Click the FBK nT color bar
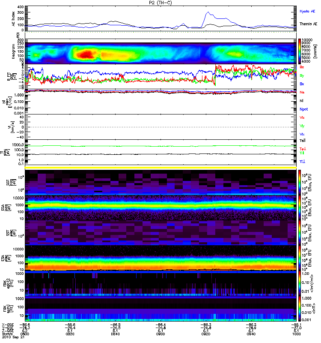Viewport: 321px width, 343px height. coord(299,308)
